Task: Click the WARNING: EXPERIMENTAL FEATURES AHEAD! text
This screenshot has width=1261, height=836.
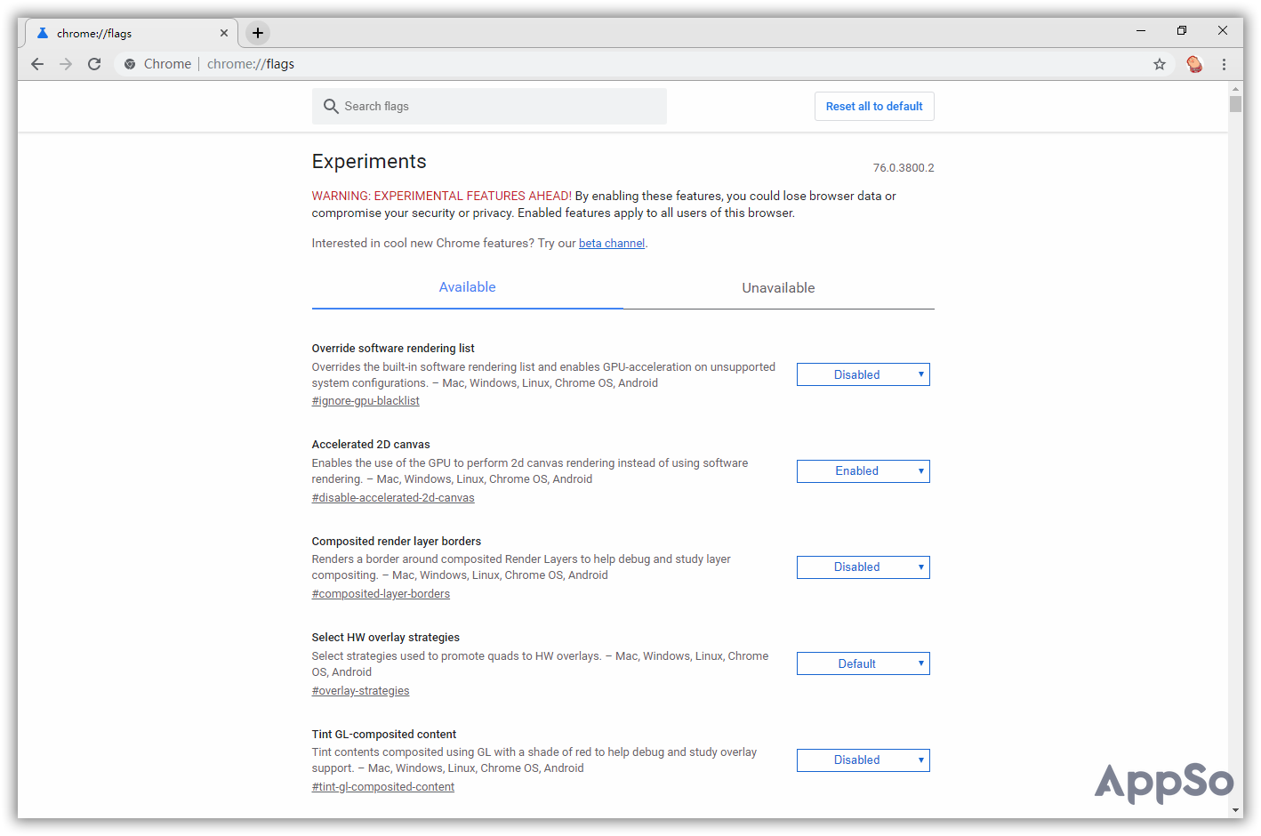Action: (442, 197)
